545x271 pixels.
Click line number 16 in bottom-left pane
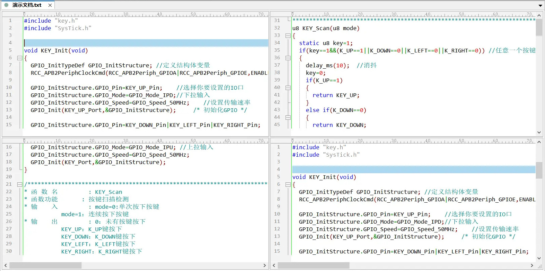pos(9,147)
